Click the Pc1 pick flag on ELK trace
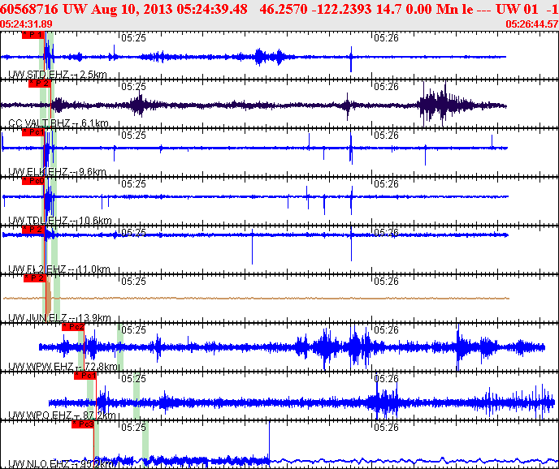Image resolution: width=559 pixels, height=469 pixels. 32,132
